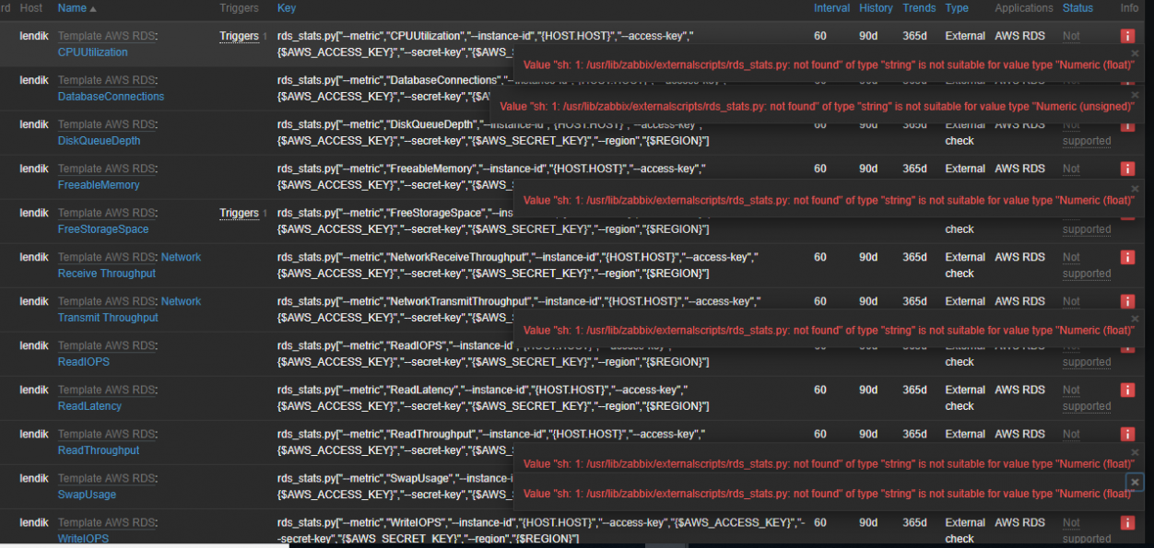The width and height of the screenshot is (1154, 548).
Task: Click the 365d trends value in CPUUtilization row
Action: pos(914,36)
